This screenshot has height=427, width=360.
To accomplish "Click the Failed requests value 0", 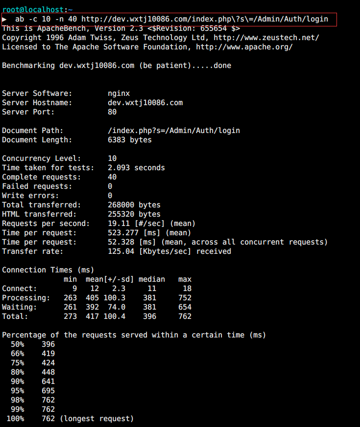I will point(110,186).
